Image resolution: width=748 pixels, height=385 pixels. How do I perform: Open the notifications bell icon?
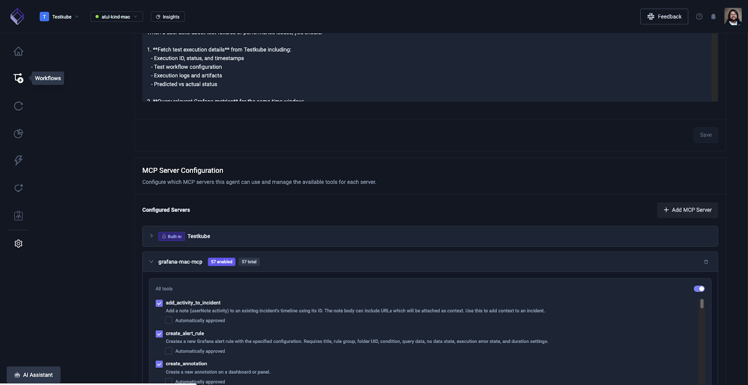pyautogui.click(x=713, y=16)
